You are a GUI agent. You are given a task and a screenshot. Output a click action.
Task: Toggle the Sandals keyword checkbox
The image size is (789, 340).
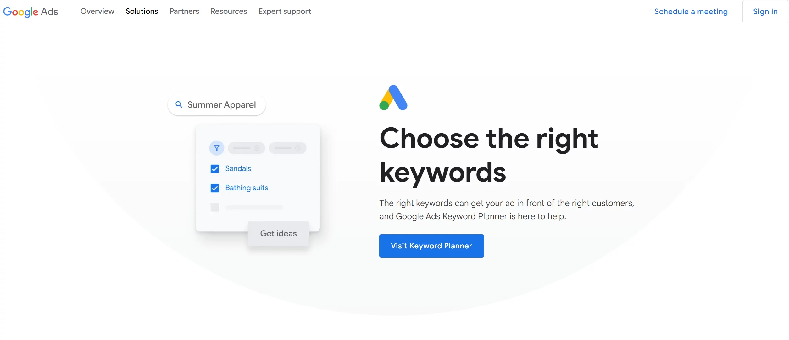tap(215, 169)
